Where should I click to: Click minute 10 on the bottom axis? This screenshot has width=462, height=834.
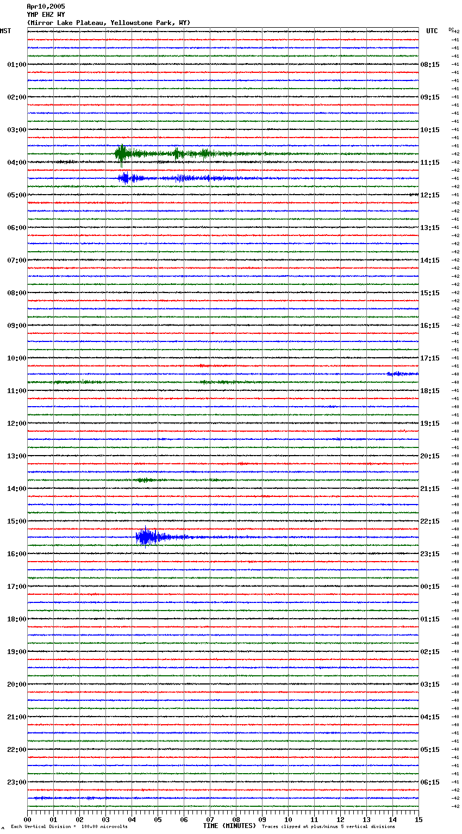[288, 819]
